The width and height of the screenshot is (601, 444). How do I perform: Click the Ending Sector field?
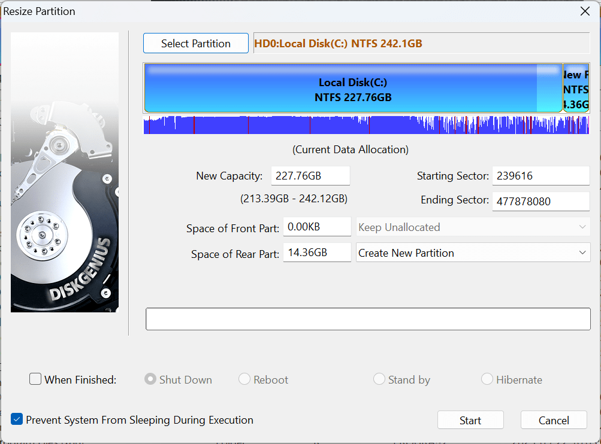[x=540, y=202]
